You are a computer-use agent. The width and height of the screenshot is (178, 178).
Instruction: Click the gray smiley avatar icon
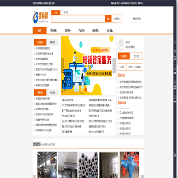tap(121, 45)
